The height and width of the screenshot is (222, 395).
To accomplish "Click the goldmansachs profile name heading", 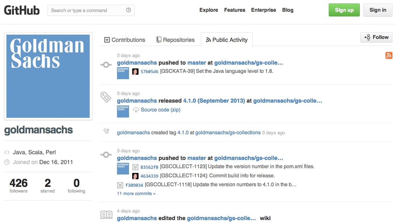I will click(38, 130).
